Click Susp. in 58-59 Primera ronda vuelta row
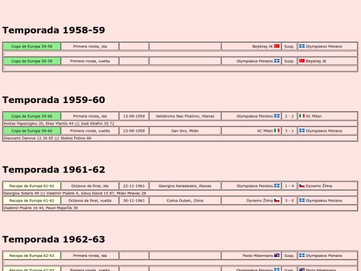 (x=289, y=61)
